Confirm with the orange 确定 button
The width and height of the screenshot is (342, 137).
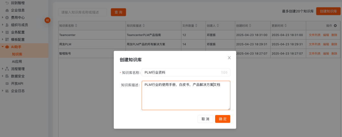coord(223,119)
